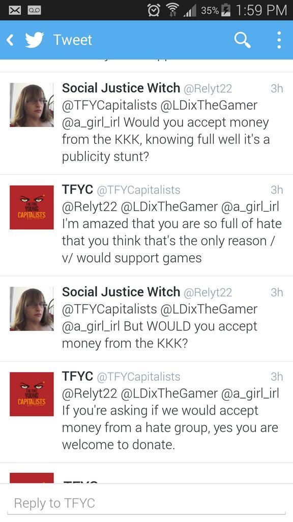Screen dimensions: 293x522
Task: Tap the battery charging icon
Action: point(226,10)
